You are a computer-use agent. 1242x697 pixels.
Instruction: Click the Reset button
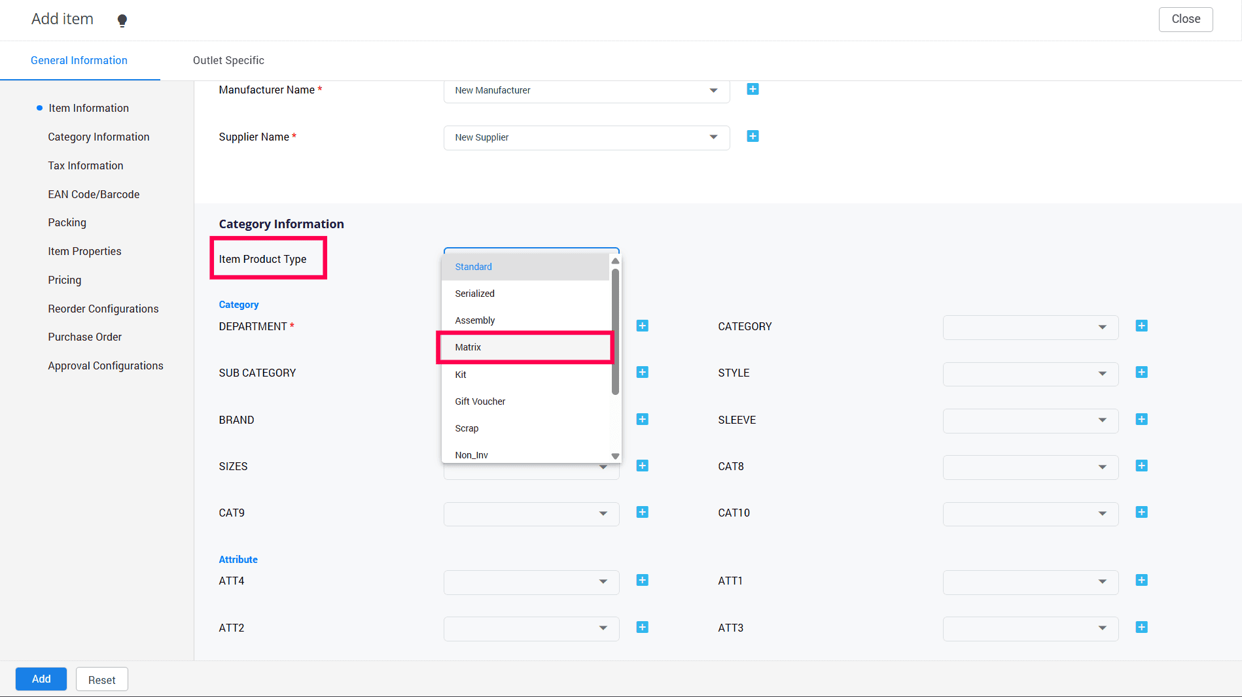coord(102,679)
